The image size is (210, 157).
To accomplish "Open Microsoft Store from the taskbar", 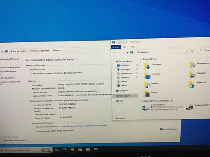I will [80, 149].
